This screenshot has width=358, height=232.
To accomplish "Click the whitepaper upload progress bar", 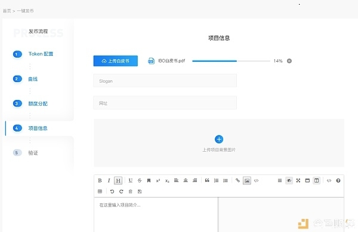I will click(x=231, y=61).
